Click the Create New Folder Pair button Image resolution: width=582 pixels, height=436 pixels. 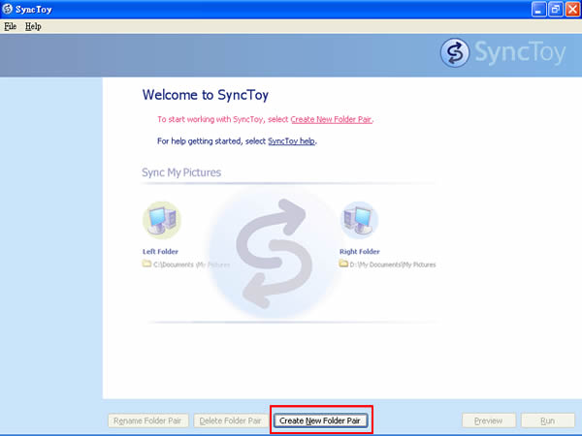[320, 420]
